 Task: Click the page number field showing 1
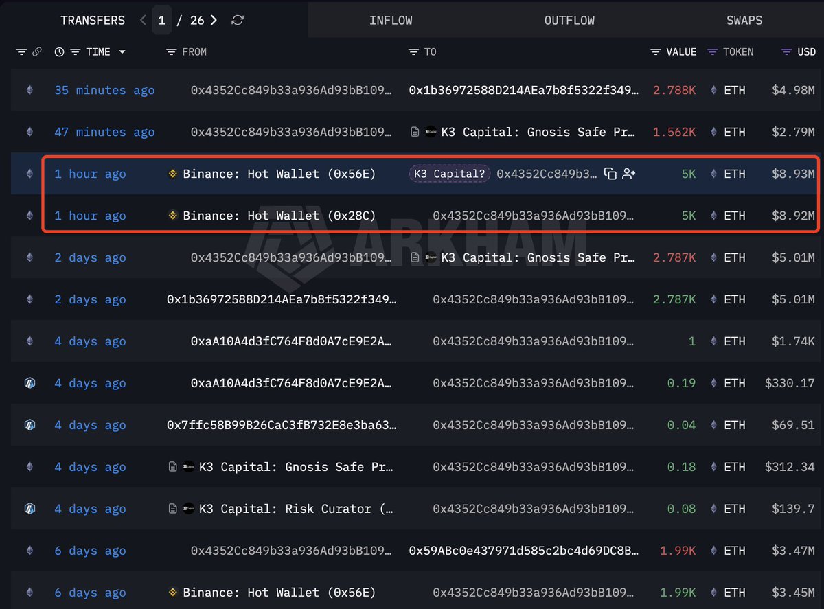click(x=161, y=21)
